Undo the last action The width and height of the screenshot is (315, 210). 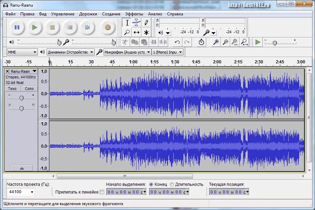[177, 42]
